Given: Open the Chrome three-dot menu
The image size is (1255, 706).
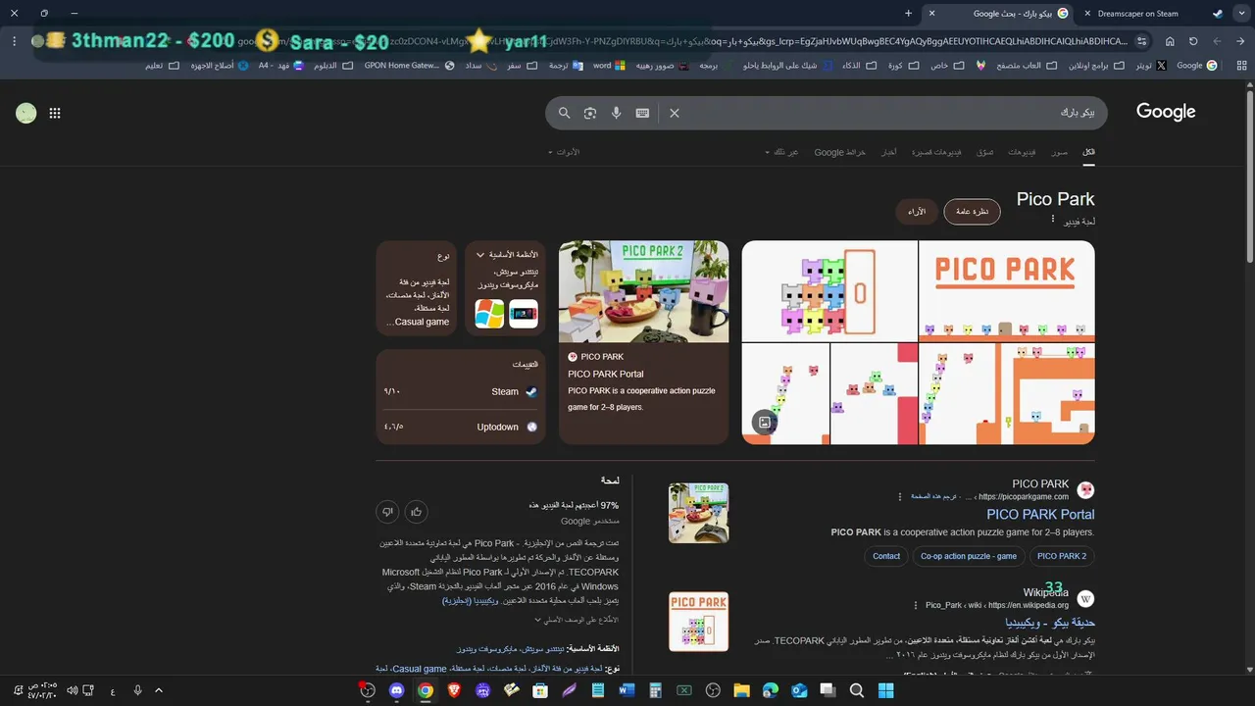Looking at the screenshot, I should [x=14, y=41].
